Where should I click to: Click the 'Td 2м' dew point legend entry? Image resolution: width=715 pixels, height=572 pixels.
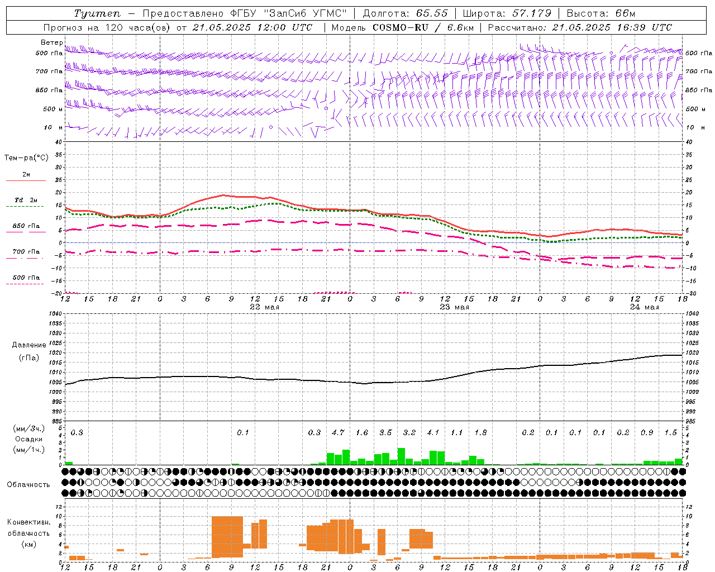26,200
